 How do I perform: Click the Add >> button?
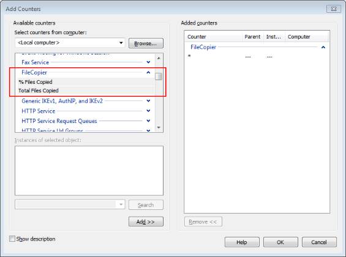146,222
